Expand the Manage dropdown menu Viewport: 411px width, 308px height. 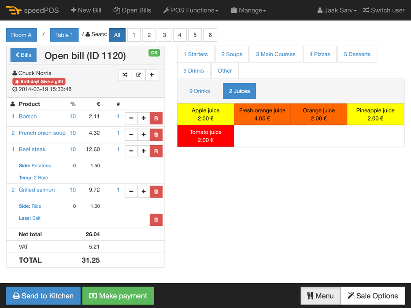(248, 10)
